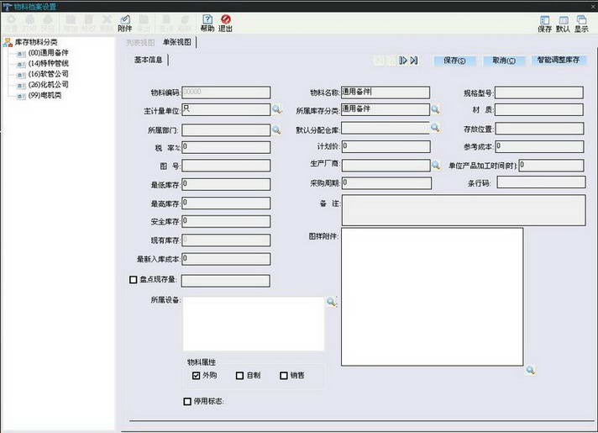The width and height of the screenshot is (598, 433).
Task: Uncheck the 外购 material attribute
Action: 196,376
